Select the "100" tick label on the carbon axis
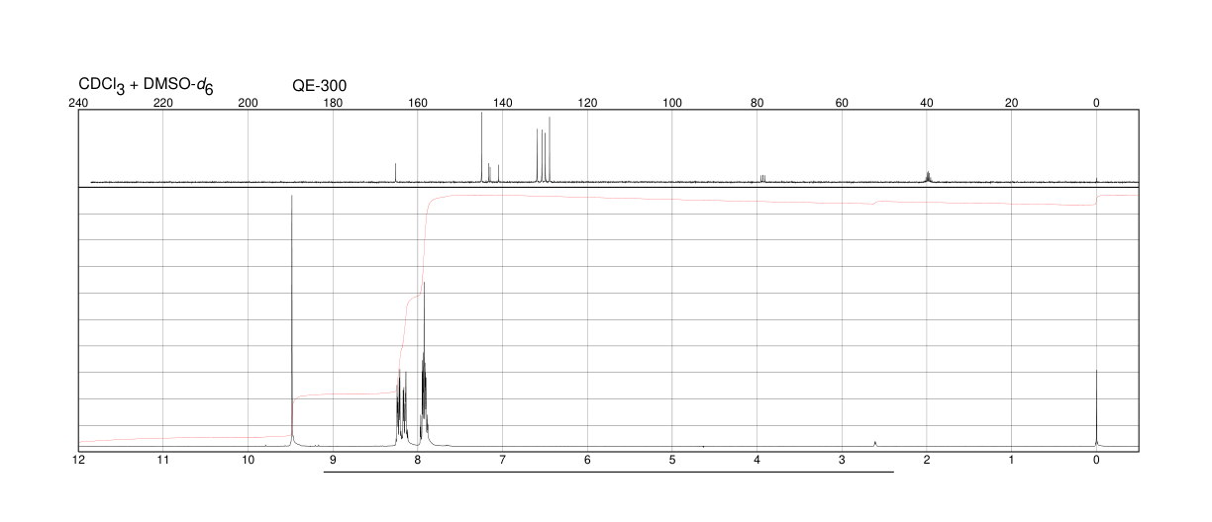 click(672, 102)
